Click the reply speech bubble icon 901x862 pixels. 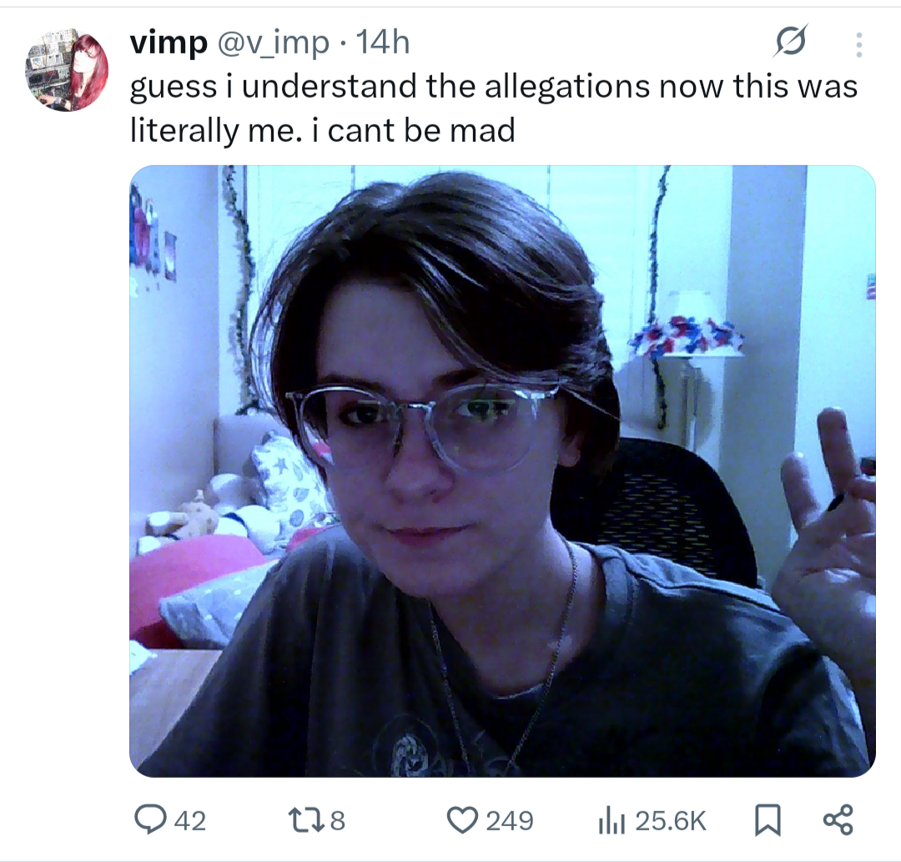[x=150, y=819]
